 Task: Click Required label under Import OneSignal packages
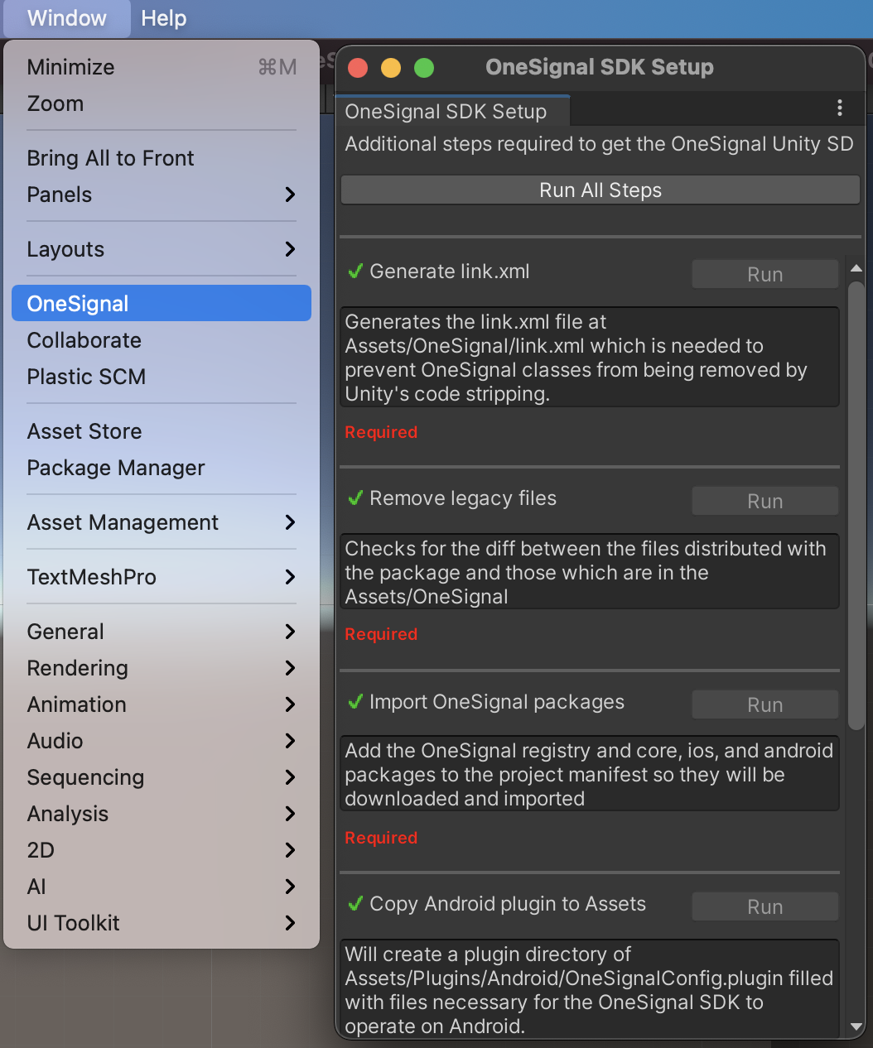tap(381, 838)
